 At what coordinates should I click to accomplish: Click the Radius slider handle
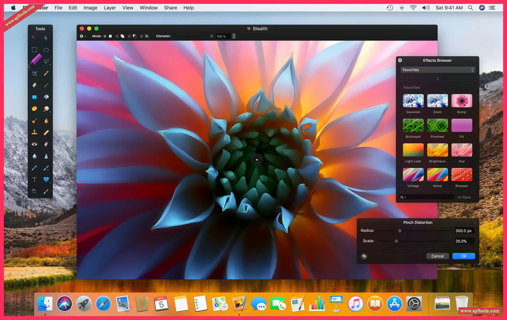(x=400, y=231)
